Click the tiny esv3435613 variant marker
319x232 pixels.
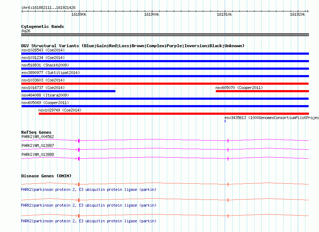coord(225,121)
